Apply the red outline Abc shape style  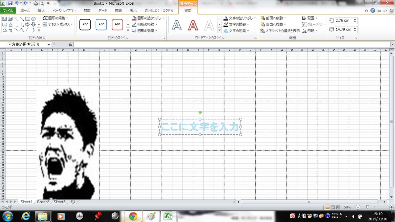click(x=118, y=24)
